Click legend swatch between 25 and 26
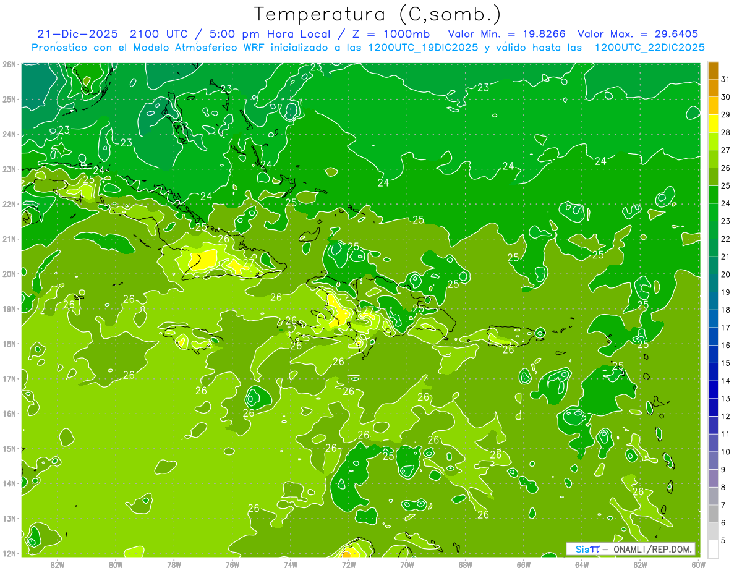This screenshot has height=573, width=742. tap(714, 176)
